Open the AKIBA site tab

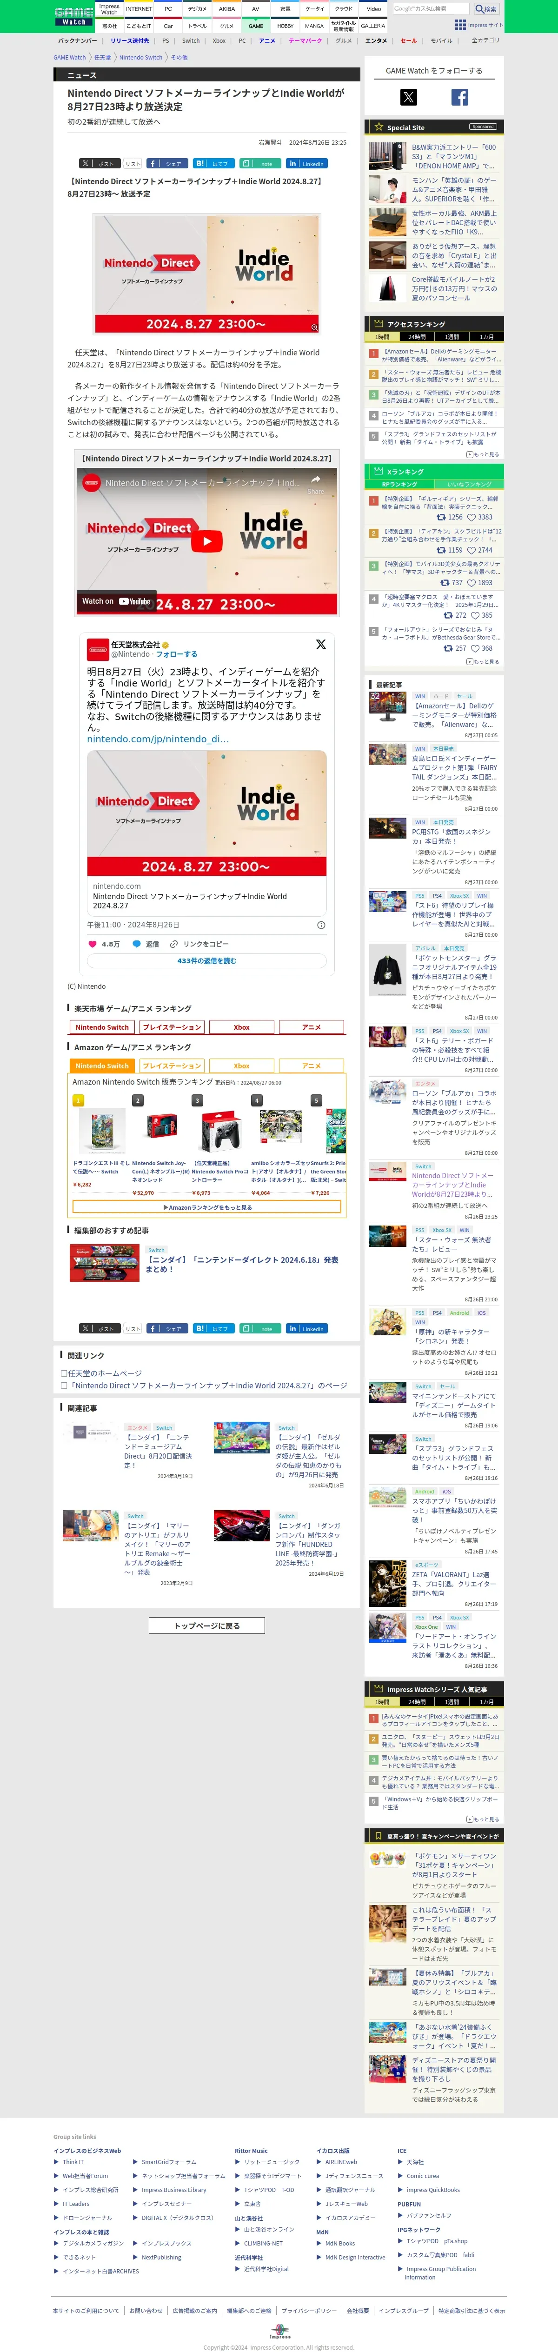(226, 9)
